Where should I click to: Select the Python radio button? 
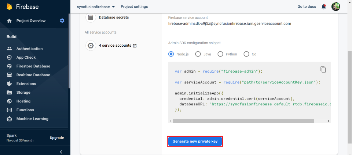point(220,54)
